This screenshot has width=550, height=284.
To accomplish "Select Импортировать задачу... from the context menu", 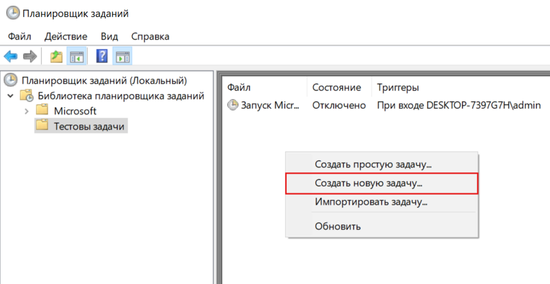I will coord(371,201).
